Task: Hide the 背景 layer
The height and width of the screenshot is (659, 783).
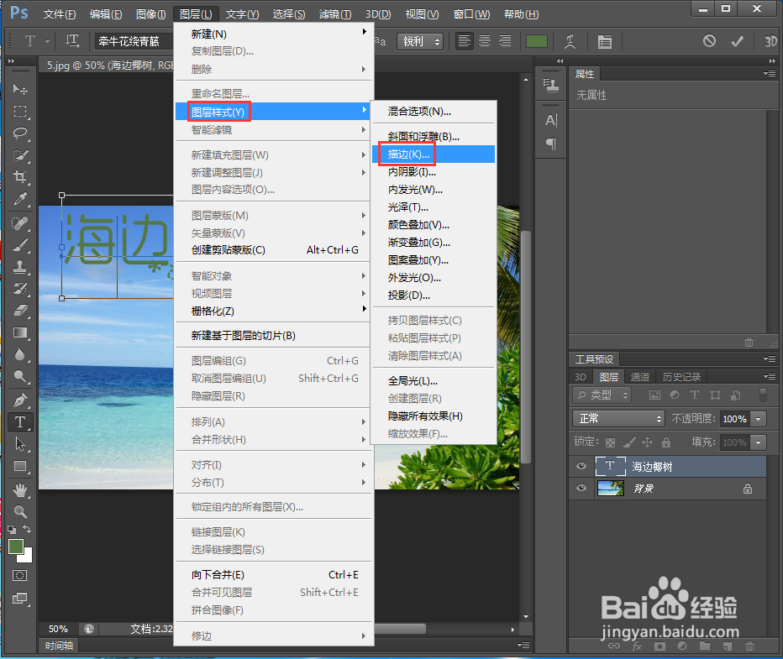Action: tap(581, 488)
